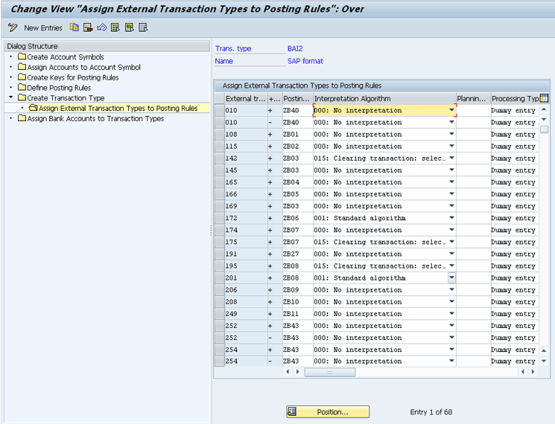Click posting rule cell ZB27

[298, 254]
